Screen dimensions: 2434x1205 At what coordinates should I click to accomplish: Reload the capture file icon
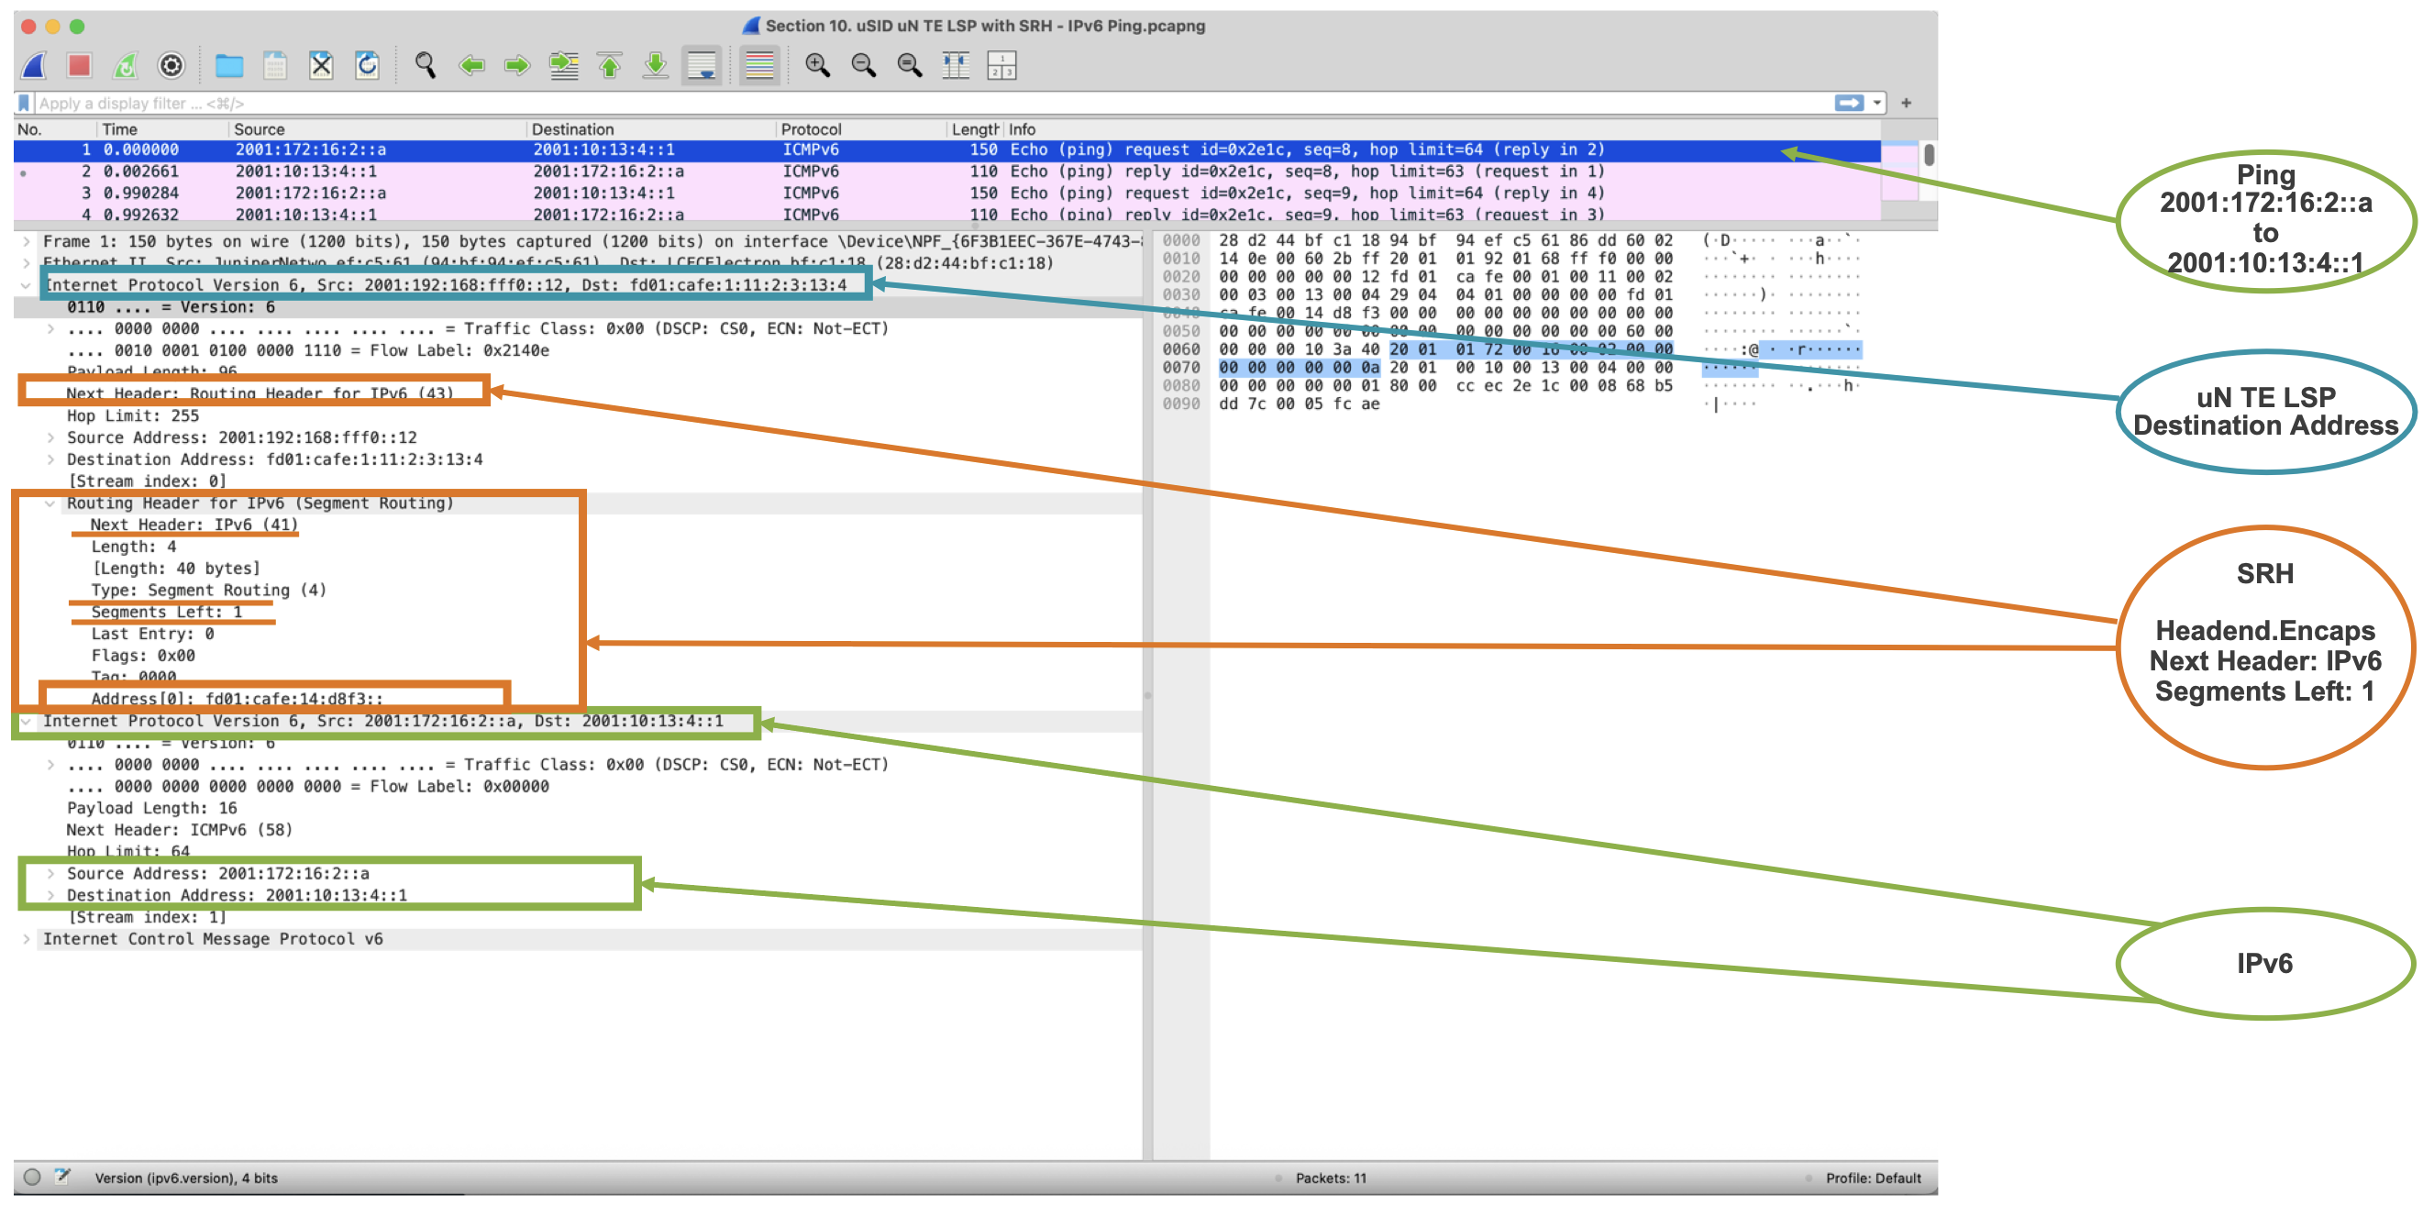[x=367, y=65]
